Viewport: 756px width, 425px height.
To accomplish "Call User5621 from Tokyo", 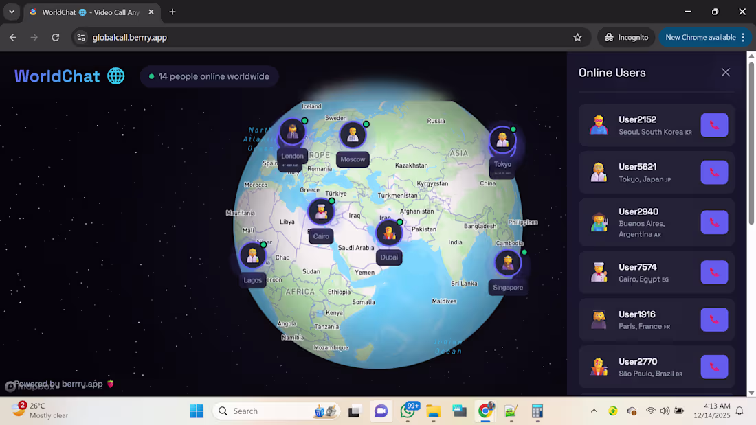I will (714, 172).
